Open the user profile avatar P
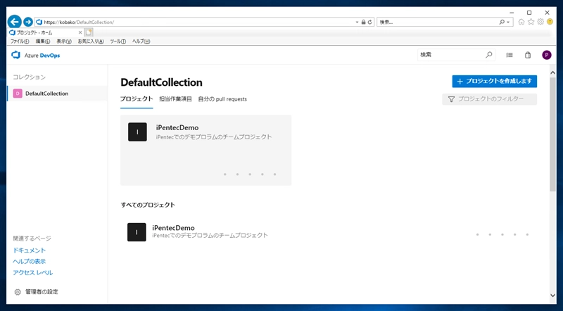 547,55
